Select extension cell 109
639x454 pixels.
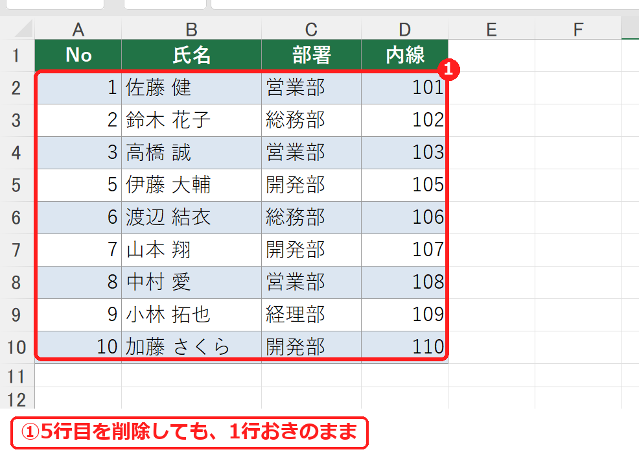coord(404,315)
